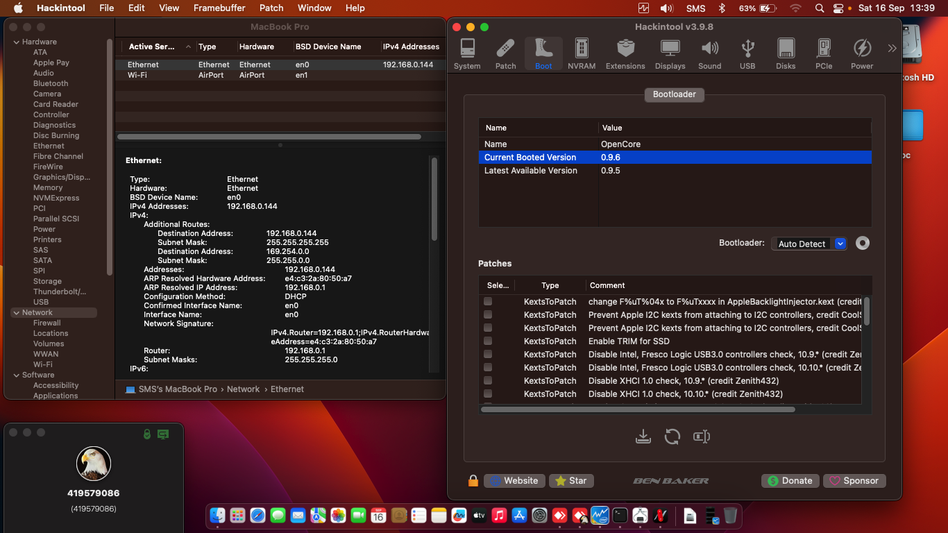This screenshot has height=533, width=948.
Task: Check the USB3.0 controllers check 10.10.* patch
Action: click(x=488, y=367)
